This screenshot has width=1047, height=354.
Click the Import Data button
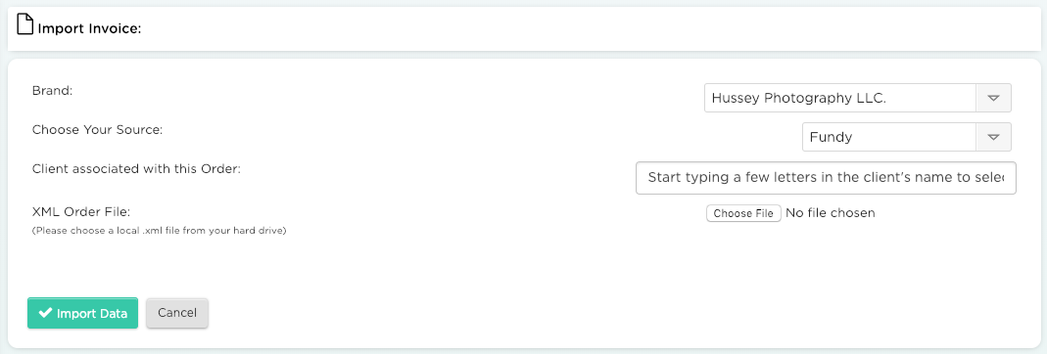[83, 313]
